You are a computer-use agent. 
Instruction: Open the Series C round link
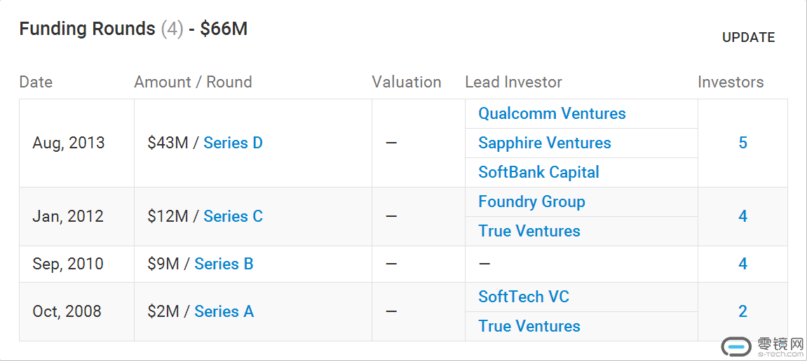(x=233, y=216)
